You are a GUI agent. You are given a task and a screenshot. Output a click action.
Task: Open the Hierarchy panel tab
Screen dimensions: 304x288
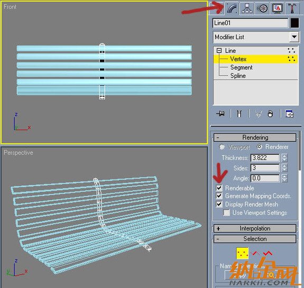pyautogui.click(x=247, y=8)
